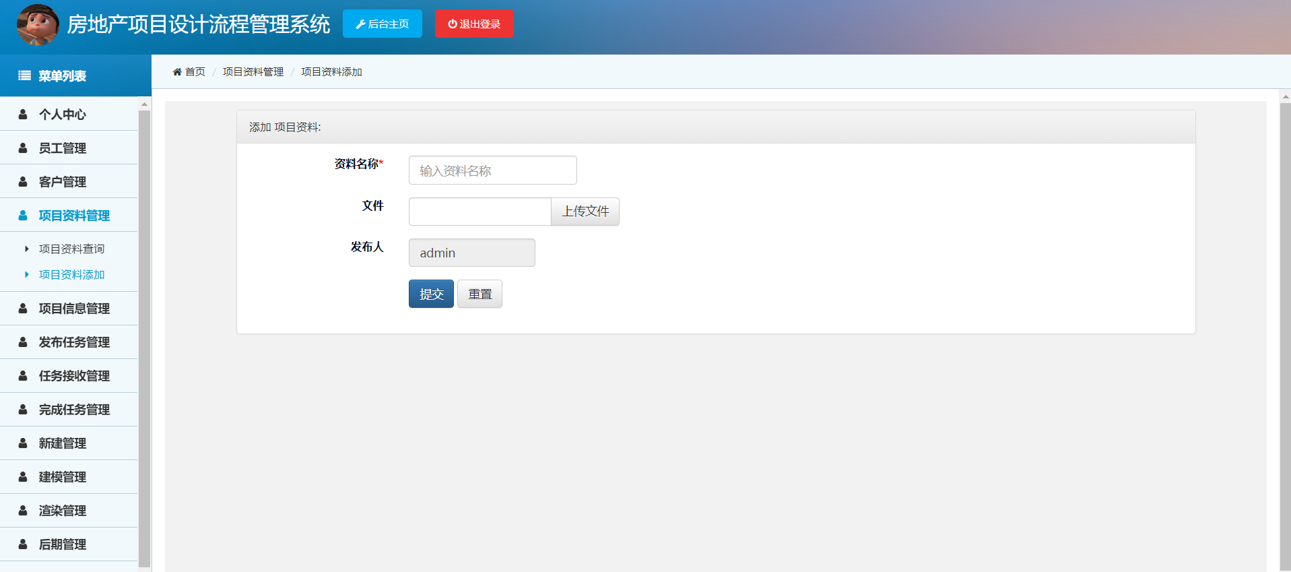Click the user icon next to 项目信息管理

23,309
